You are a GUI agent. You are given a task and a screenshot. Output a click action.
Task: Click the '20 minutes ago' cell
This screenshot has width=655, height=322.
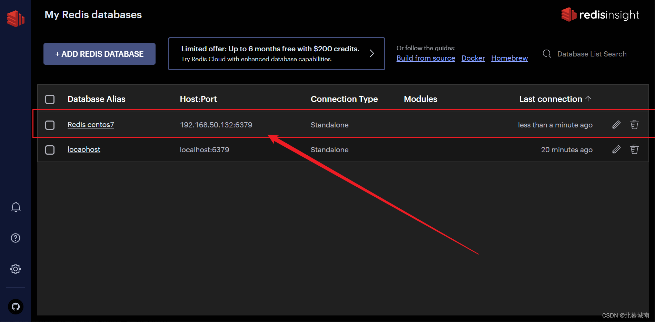pyautogui.click(x=567, y=150)
